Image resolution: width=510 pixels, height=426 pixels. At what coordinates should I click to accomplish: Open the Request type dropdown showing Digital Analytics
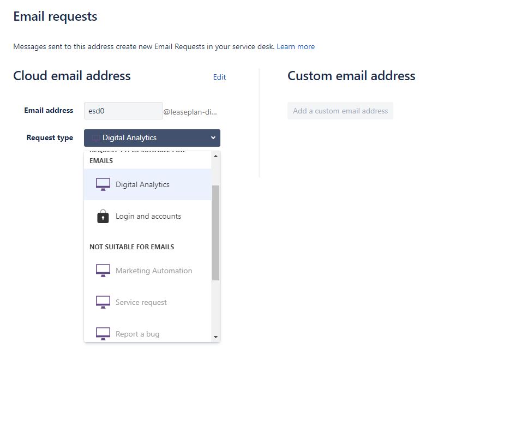point(152,138)
